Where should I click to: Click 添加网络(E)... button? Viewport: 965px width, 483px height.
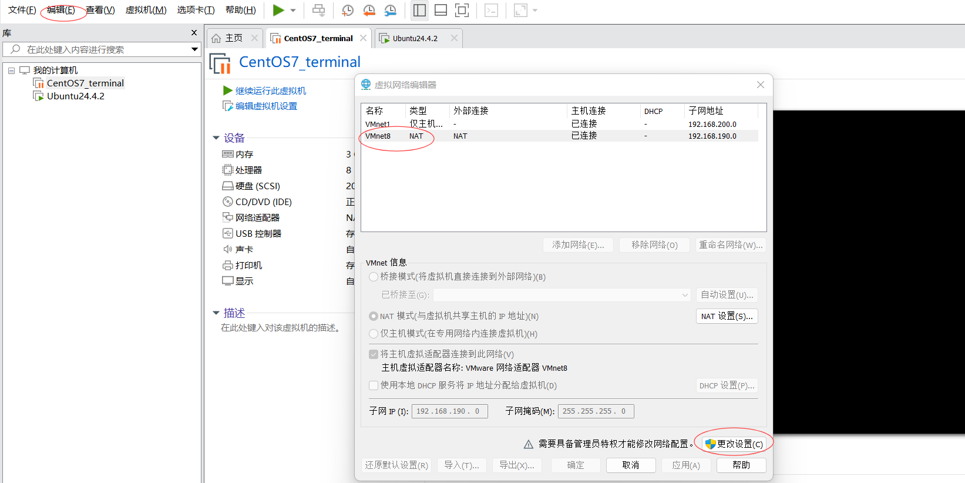click(x=578, y=245)
